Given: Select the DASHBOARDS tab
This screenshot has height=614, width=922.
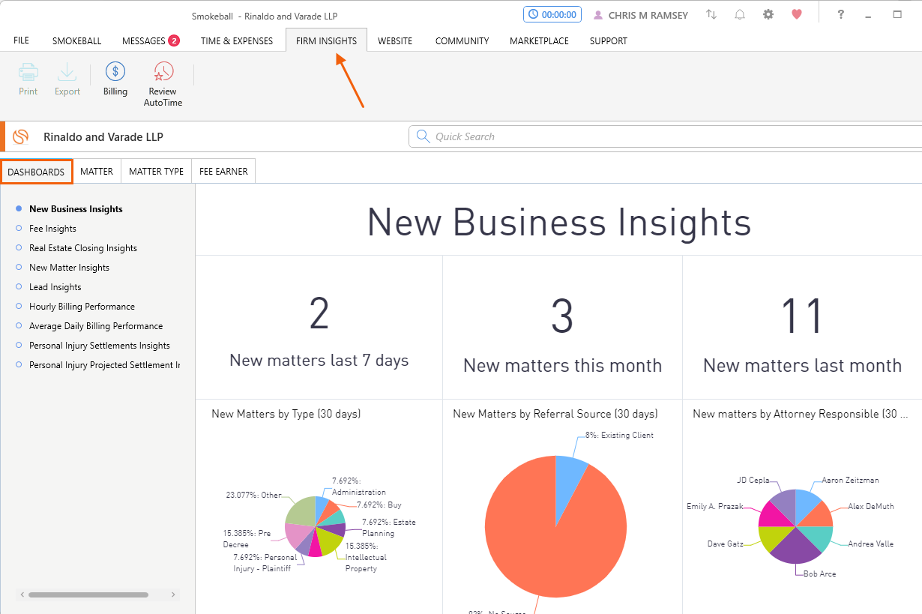Looking at the screenshot, I should (36, 172).
